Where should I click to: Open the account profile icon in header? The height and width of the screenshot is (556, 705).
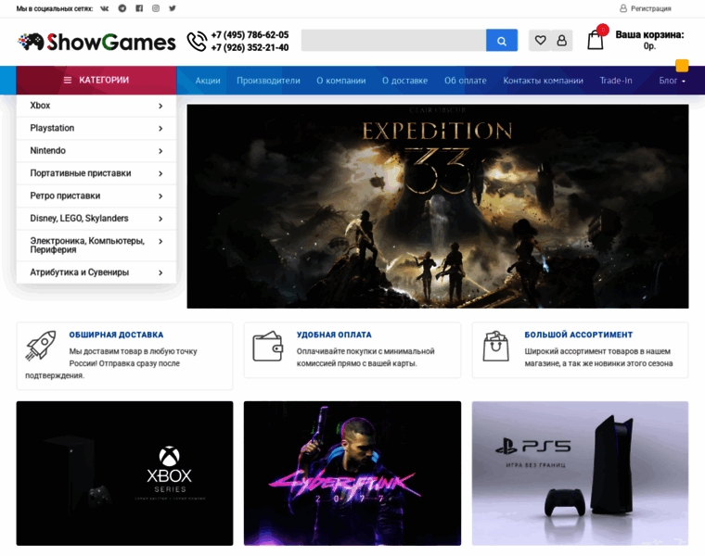561,41
